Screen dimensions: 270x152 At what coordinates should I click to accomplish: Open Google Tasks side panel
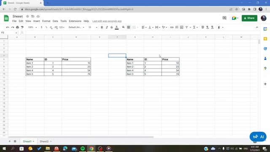point(265,49)
